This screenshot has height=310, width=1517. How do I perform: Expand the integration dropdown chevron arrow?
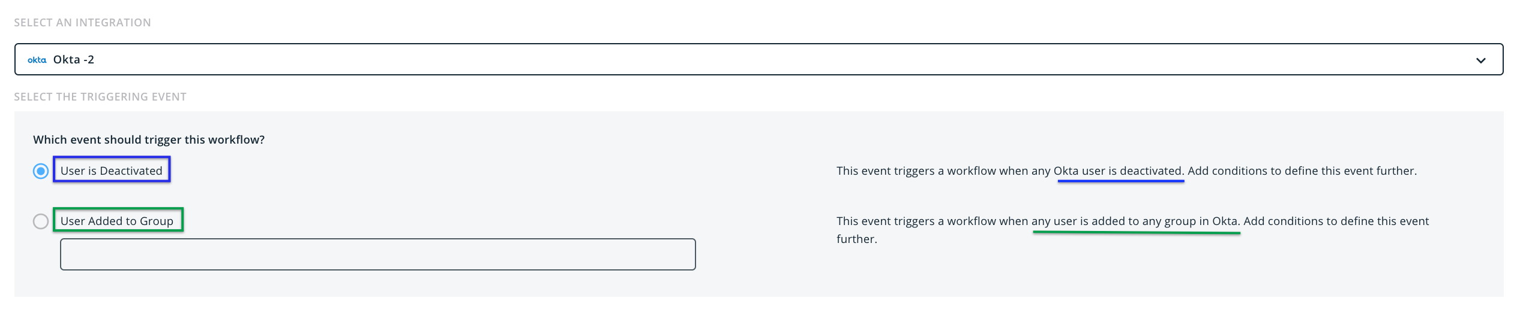pos(1480,60)
